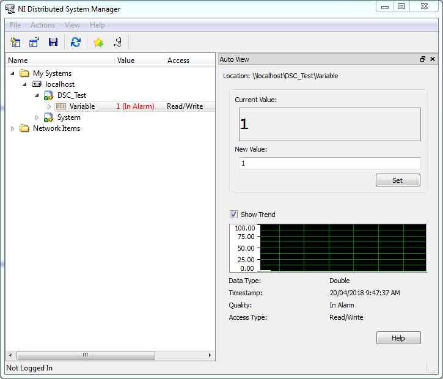Click the Value column header
The image size is (443, 379).
coord(139,60)
